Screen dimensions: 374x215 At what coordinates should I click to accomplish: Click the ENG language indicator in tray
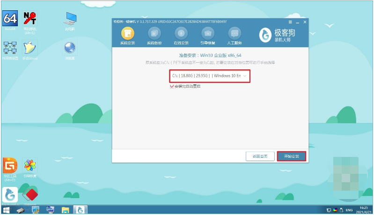(x=349, y=210)
